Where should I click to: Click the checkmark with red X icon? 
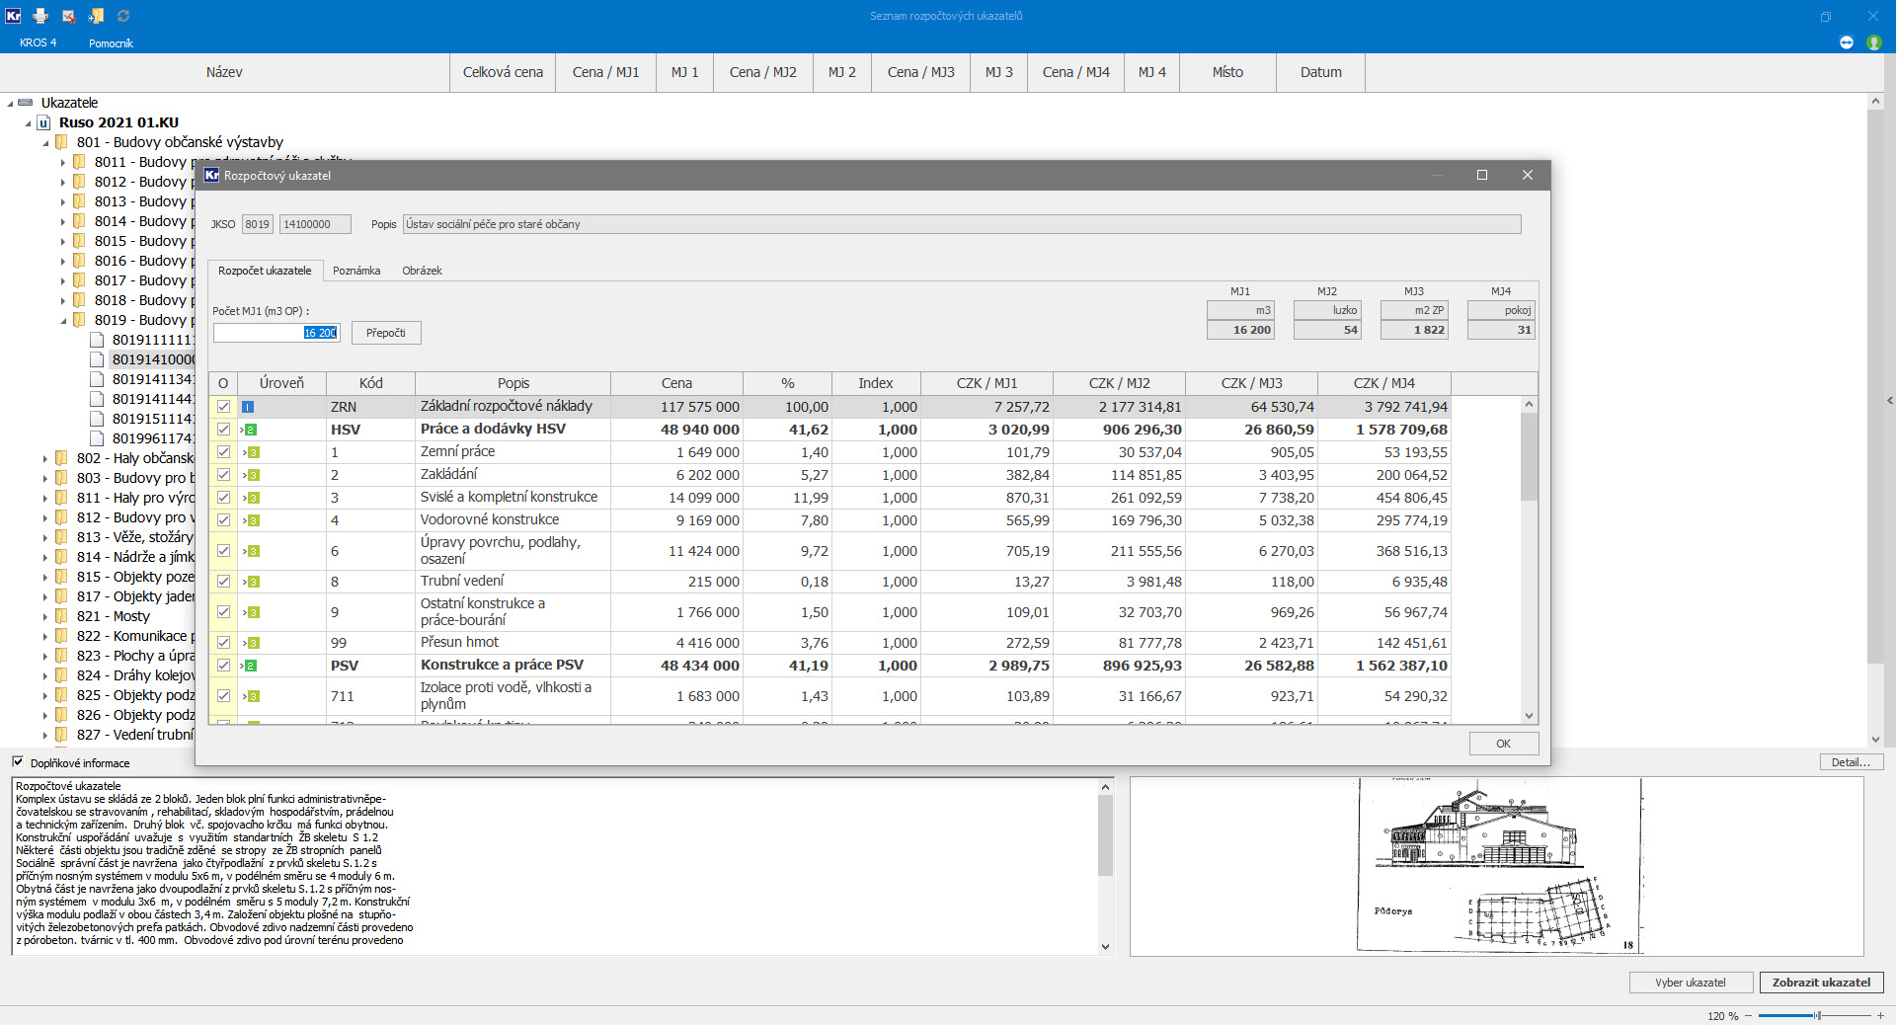pos(68,16)
